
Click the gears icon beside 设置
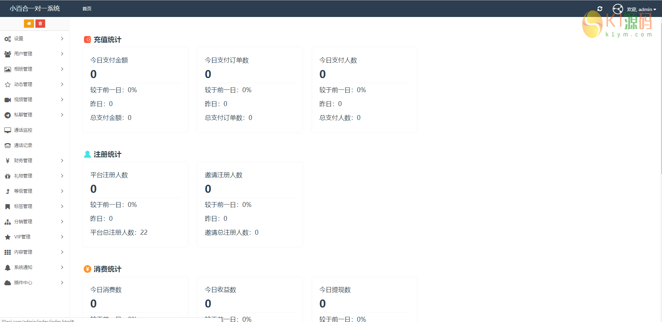pyautogui.click(x=8, y=39)
